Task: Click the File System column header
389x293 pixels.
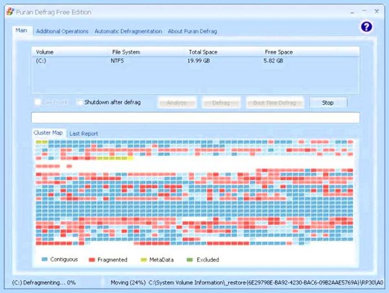Action: click(126, 52)
